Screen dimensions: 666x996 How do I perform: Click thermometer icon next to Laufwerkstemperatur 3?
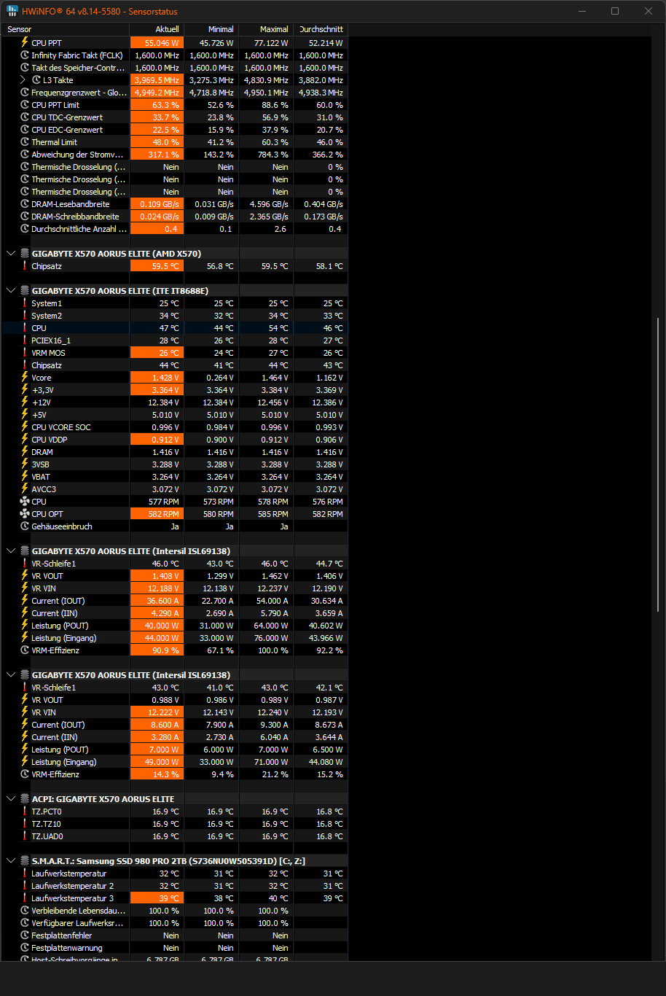(x=25, y=898)
